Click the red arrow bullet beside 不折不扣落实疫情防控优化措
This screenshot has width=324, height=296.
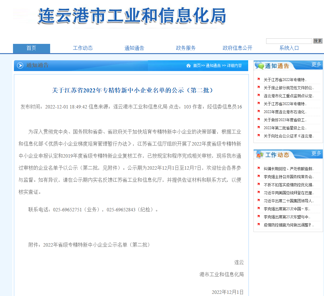tap(258, 184)
